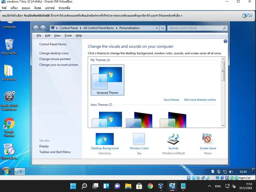Click the Save theme link
Image resolution: width=256 pixels, height=192 pixels.
pyautogui.click(x=171, y=100)
